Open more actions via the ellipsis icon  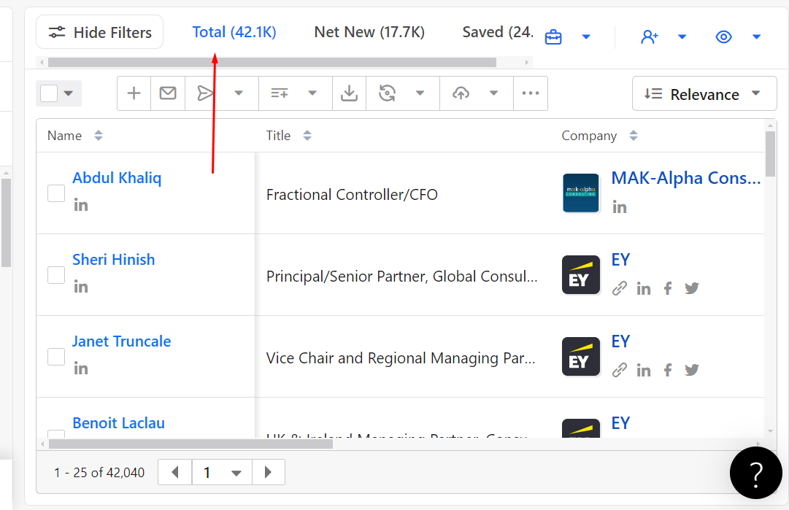tap(531, 93)
